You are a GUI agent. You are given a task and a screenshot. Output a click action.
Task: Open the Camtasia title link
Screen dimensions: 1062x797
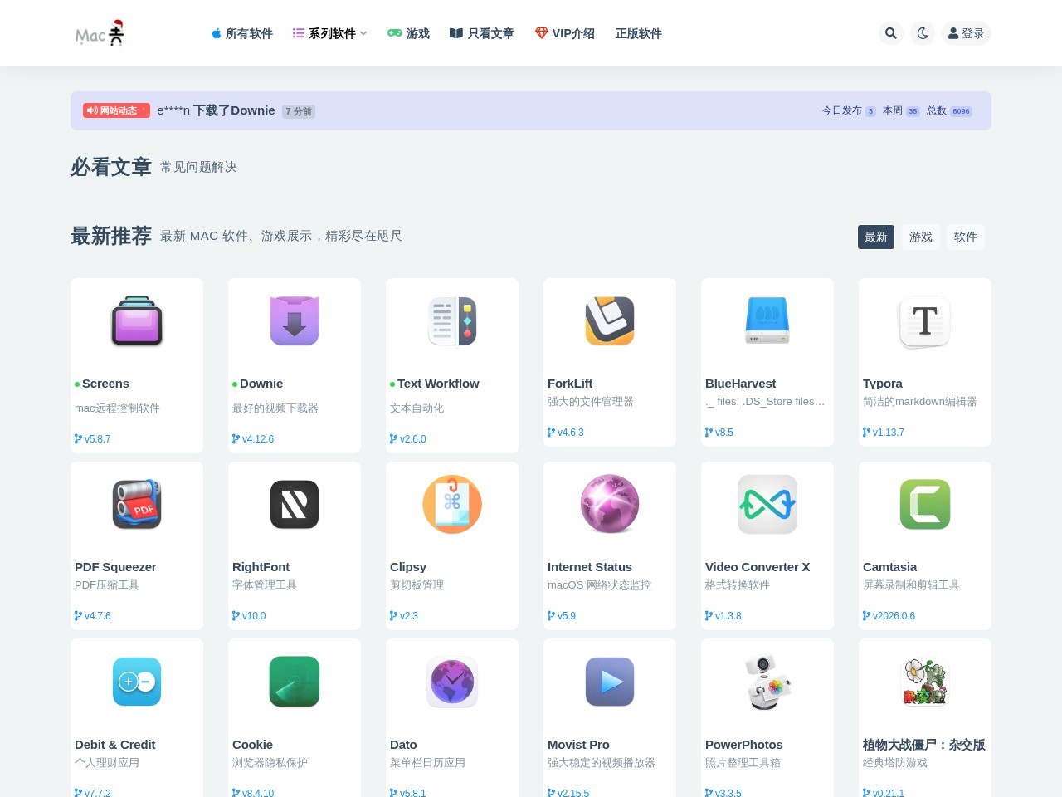(x=889, y=567)
